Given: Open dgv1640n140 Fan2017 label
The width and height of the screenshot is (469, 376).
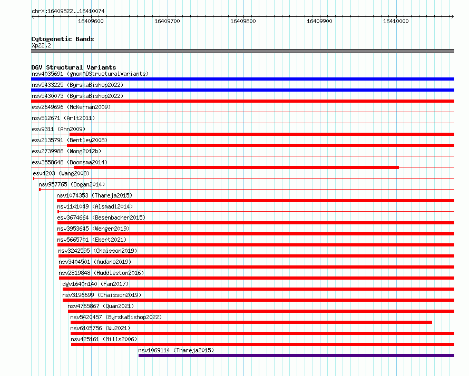Looking at the screenshot, I should point(95,284).
